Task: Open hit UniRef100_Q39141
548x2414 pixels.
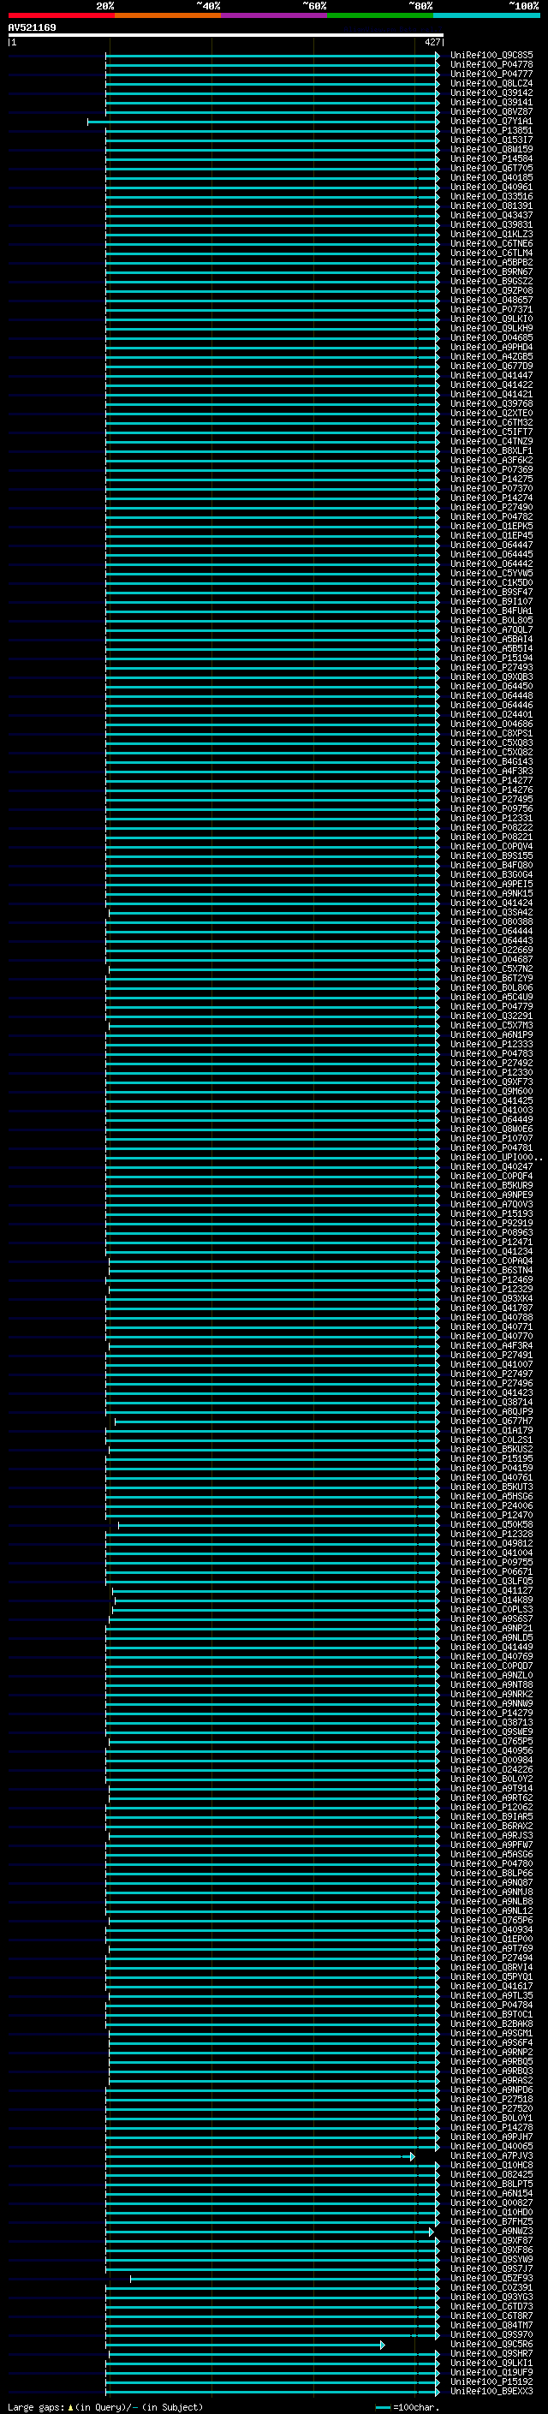Action: pos(491,102)
